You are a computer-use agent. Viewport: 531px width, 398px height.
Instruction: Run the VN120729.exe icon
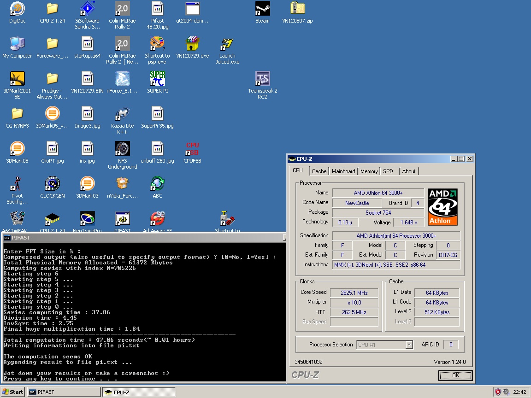click(x=192, y=48)
